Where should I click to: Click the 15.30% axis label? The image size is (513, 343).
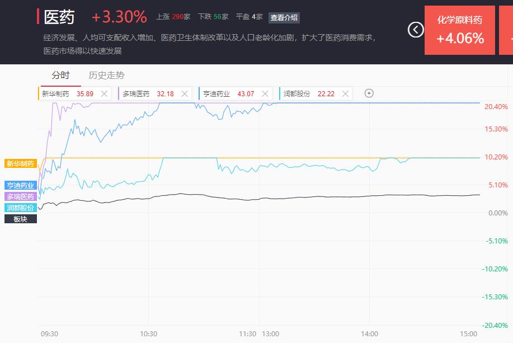tap(496, 129)
